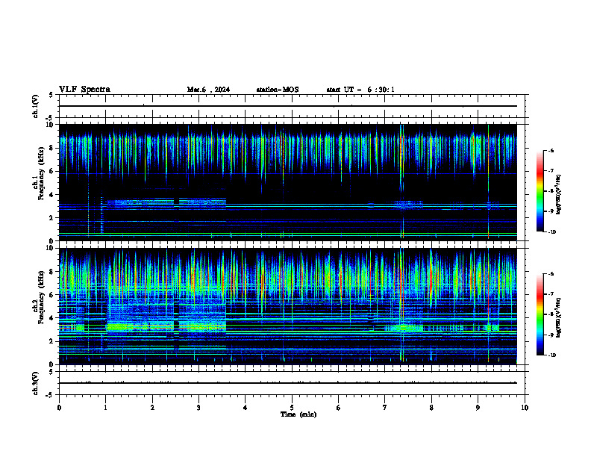Click the "-6" tick on ch.2 colorbar
591x457 pixels.
coord(551,274)
